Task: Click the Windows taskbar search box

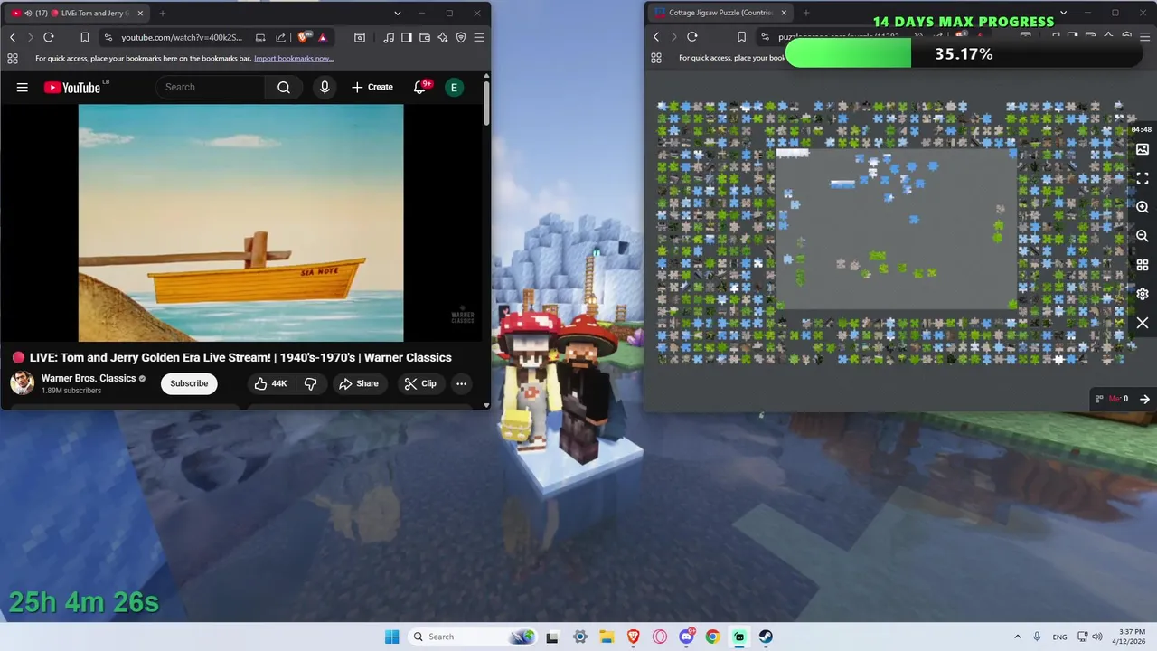Action: click(x=472, y=637)
